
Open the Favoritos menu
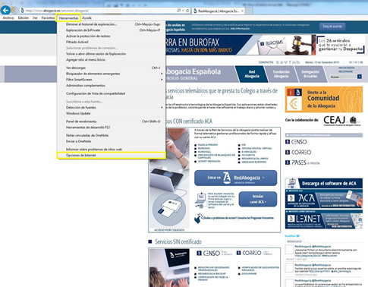click(48, 18)
